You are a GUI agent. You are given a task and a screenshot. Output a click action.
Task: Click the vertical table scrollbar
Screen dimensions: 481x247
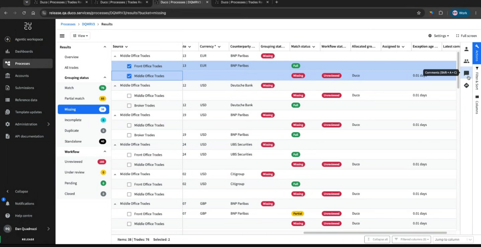tap(458, 70)
